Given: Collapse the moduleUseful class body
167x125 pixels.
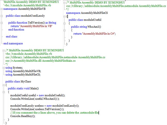Looking at the screenshot, I should pyautogui.click(x=64, y=23).
